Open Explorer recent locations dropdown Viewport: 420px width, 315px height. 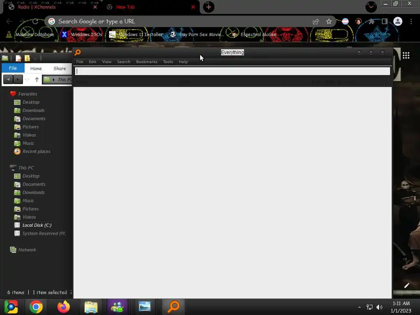pos(27,80)
